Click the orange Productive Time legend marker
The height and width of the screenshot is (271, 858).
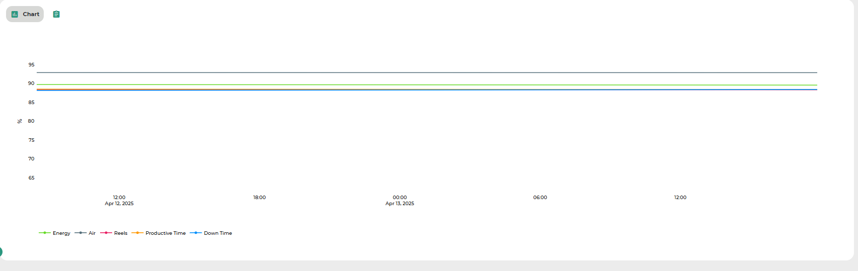pos(137,233)
